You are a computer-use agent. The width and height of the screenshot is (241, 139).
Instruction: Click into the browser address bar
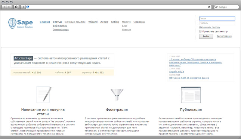point(118,7)
